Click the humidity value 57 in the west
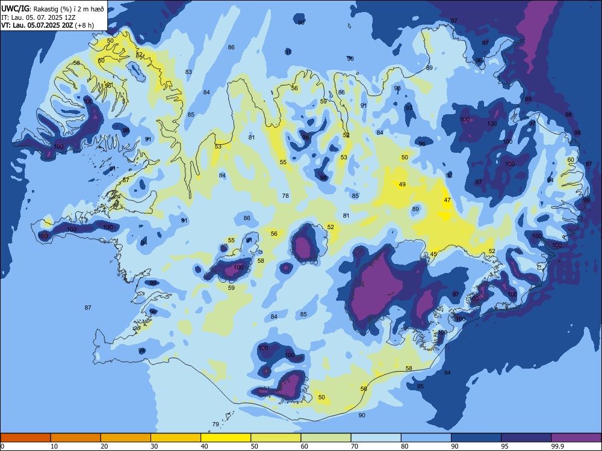Viewport: 602px width, 451px height. click(x=126, y=180)
